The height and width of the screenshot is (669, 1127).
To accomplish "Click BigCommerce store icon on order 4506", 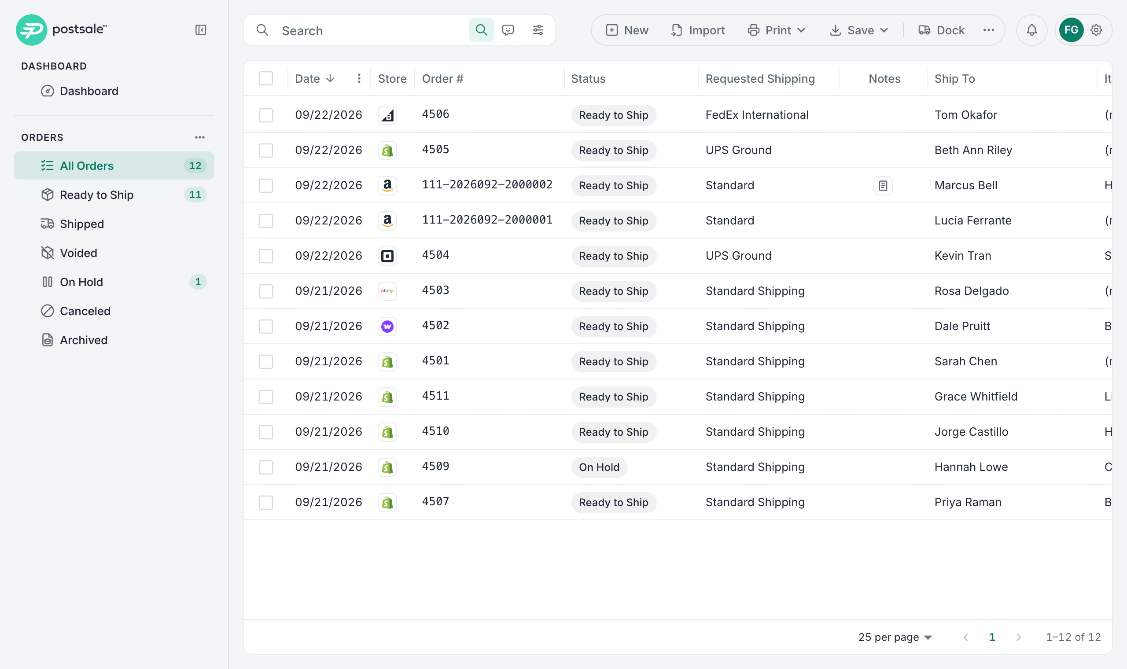I will pos(387,115).
